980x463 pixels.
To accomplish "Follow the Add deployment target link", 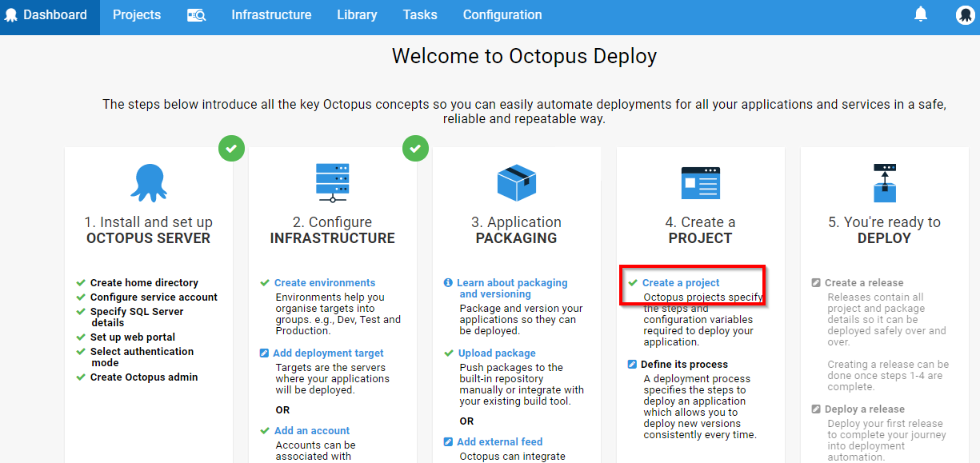I will coord(328,353).
